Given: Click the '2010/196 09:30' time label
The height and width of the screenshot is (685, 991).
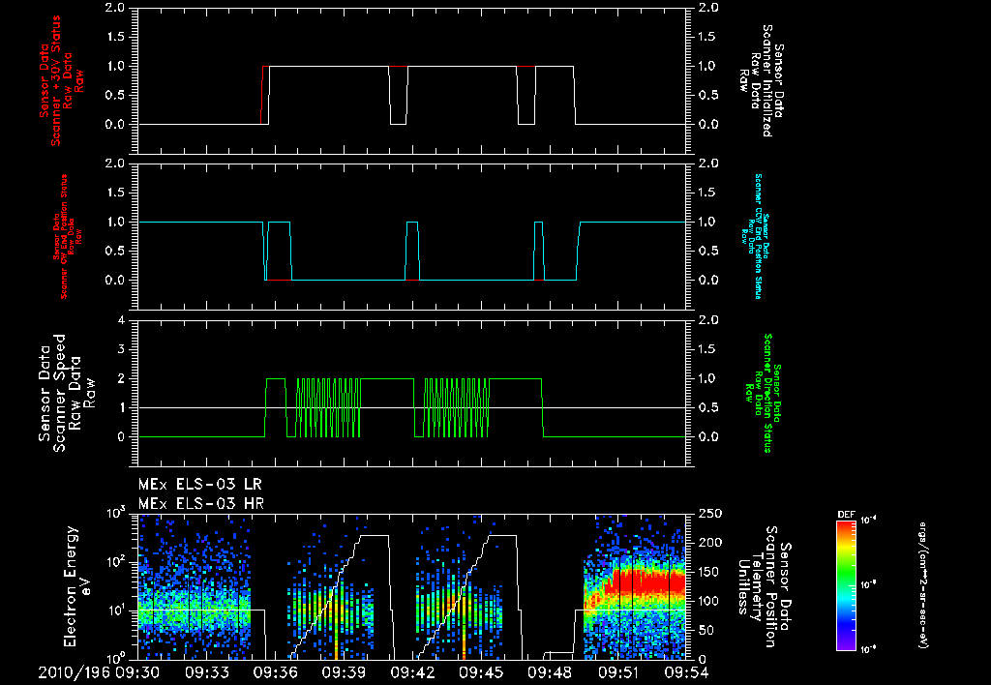Looking at the screenshot, I should tap(99, 673).
